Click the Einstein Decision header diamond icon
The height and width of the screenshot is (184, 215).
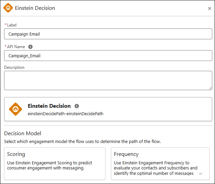[8, 8]
